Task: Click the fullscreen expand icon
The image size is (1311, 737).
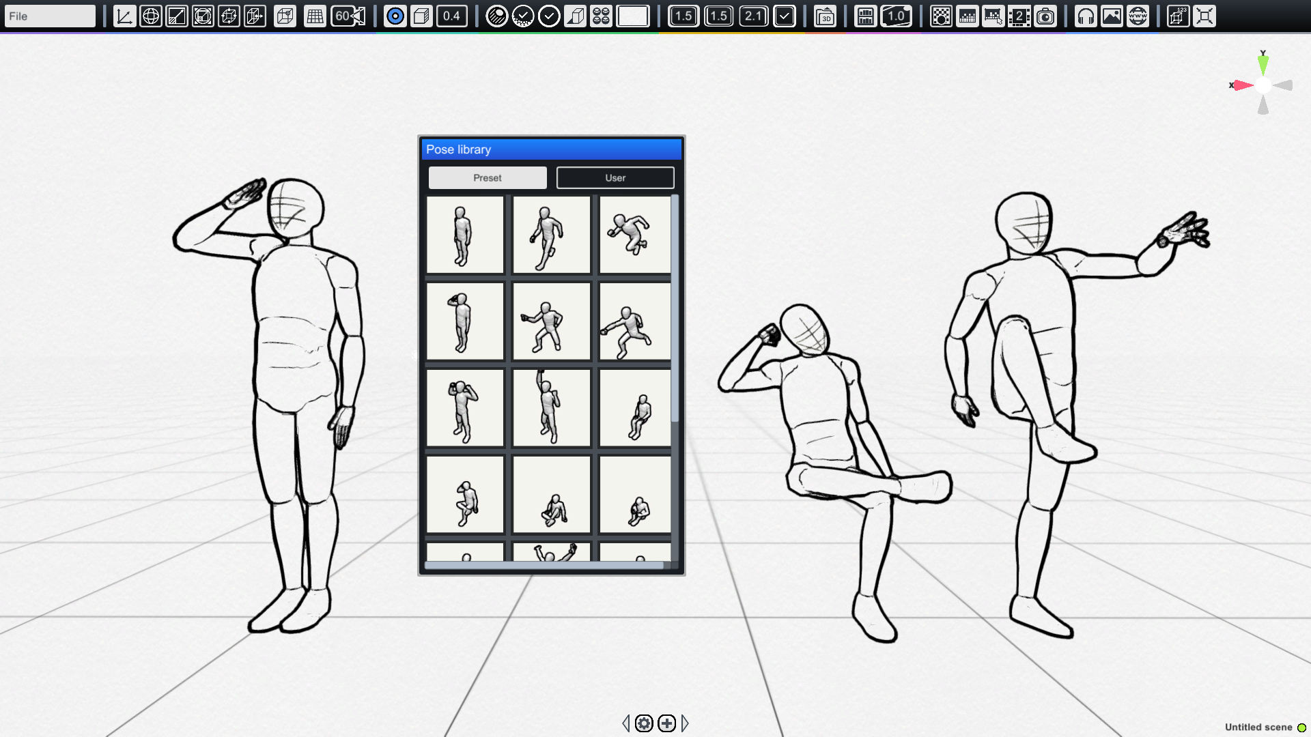Action: point(1204,16)
